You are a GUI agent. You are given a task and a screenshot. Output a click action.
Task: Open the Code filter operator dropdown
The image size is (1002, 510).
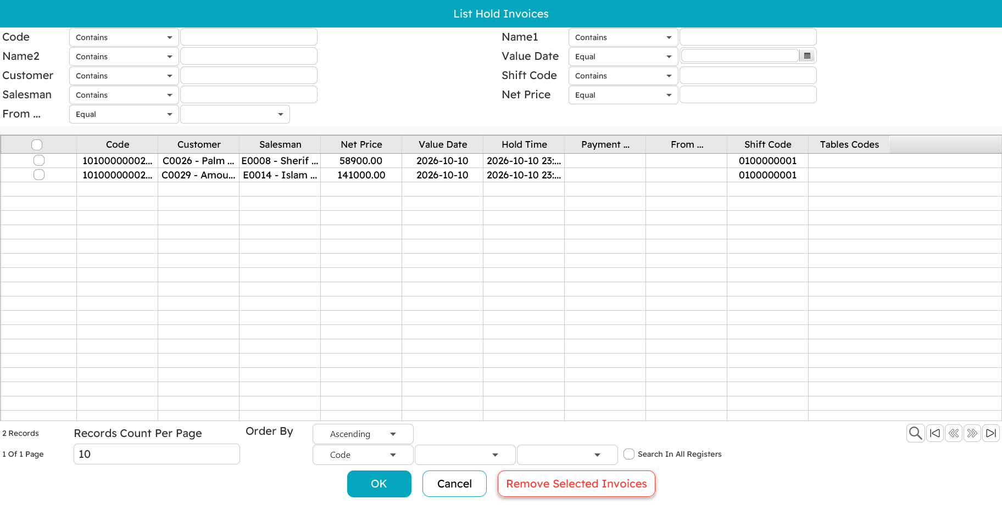124,37
